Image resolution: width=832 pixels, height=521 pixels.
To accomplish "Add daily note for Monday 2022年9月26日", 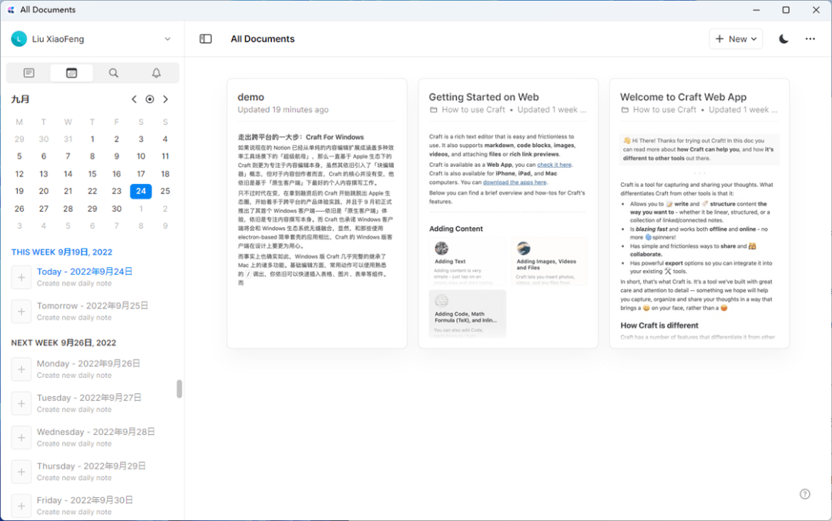I will click(22, 369).
